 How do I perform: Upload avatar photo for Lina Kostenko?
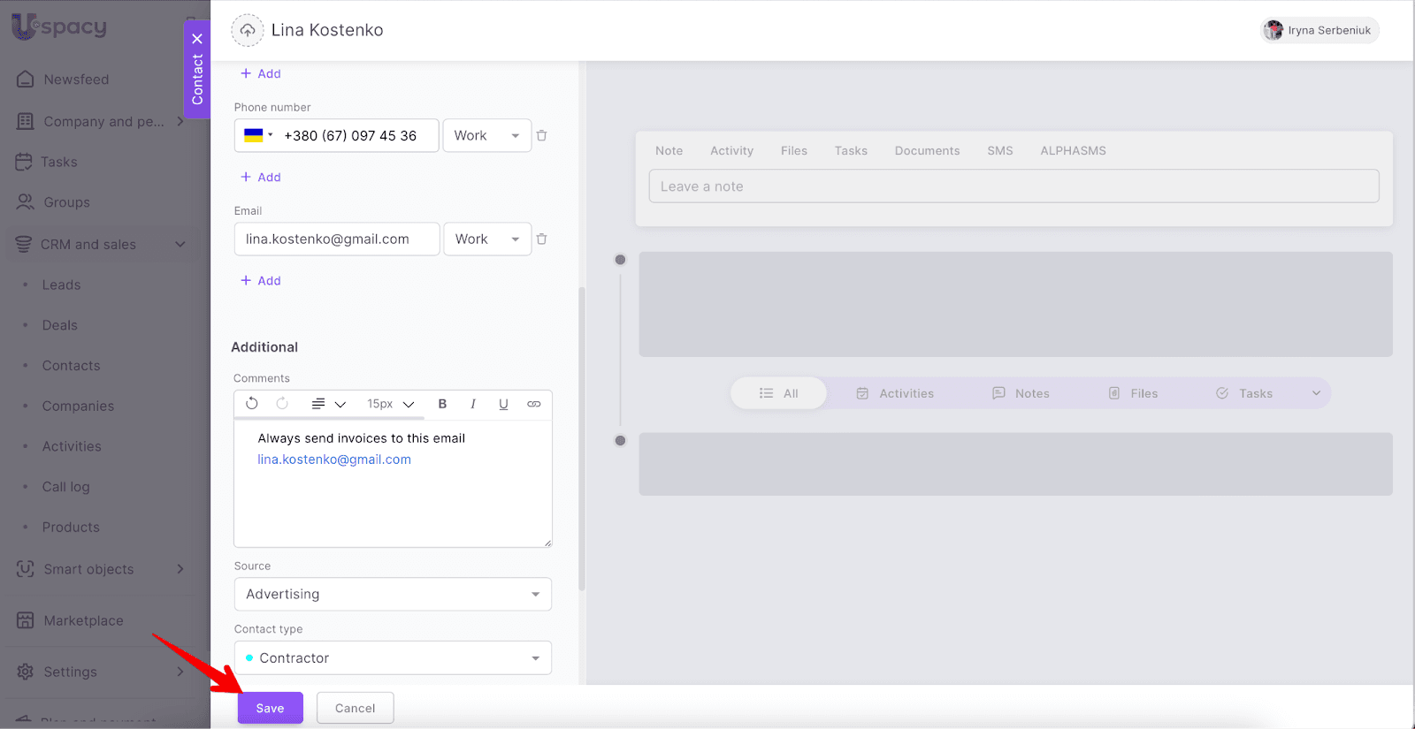pyautogui.click(x=248, y=30)
